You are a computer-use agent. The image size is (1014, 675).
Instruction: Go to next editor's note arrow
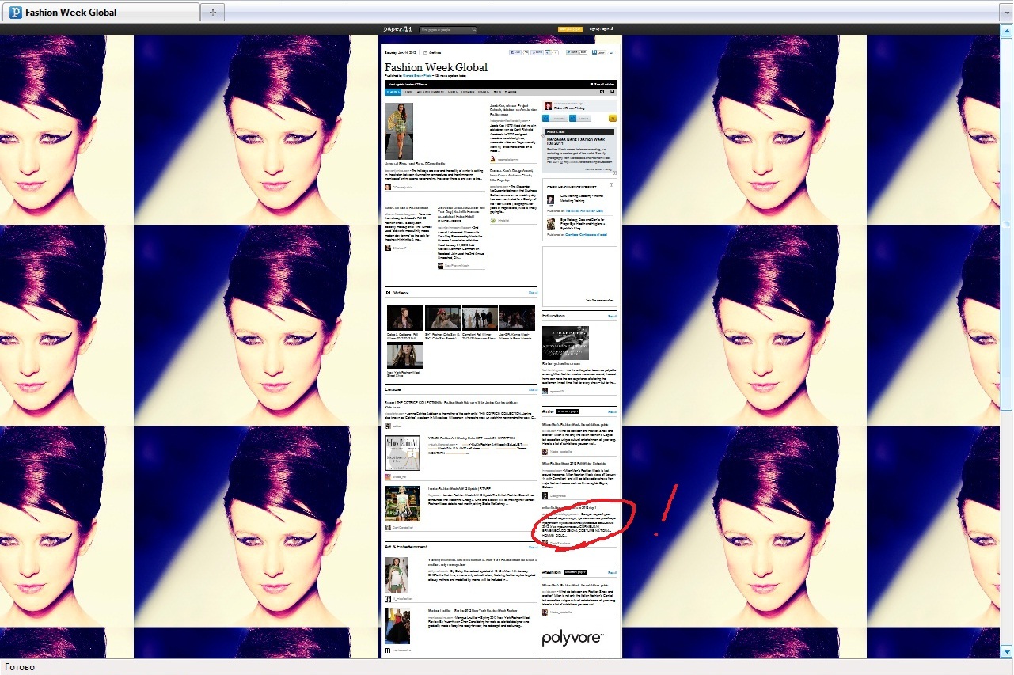[615, 173]
